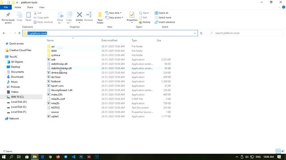Click Select all in ribbon
Image resolution: width=286 pixels, height=160 pixels.
pyautogui.click(x=161, y=13)
